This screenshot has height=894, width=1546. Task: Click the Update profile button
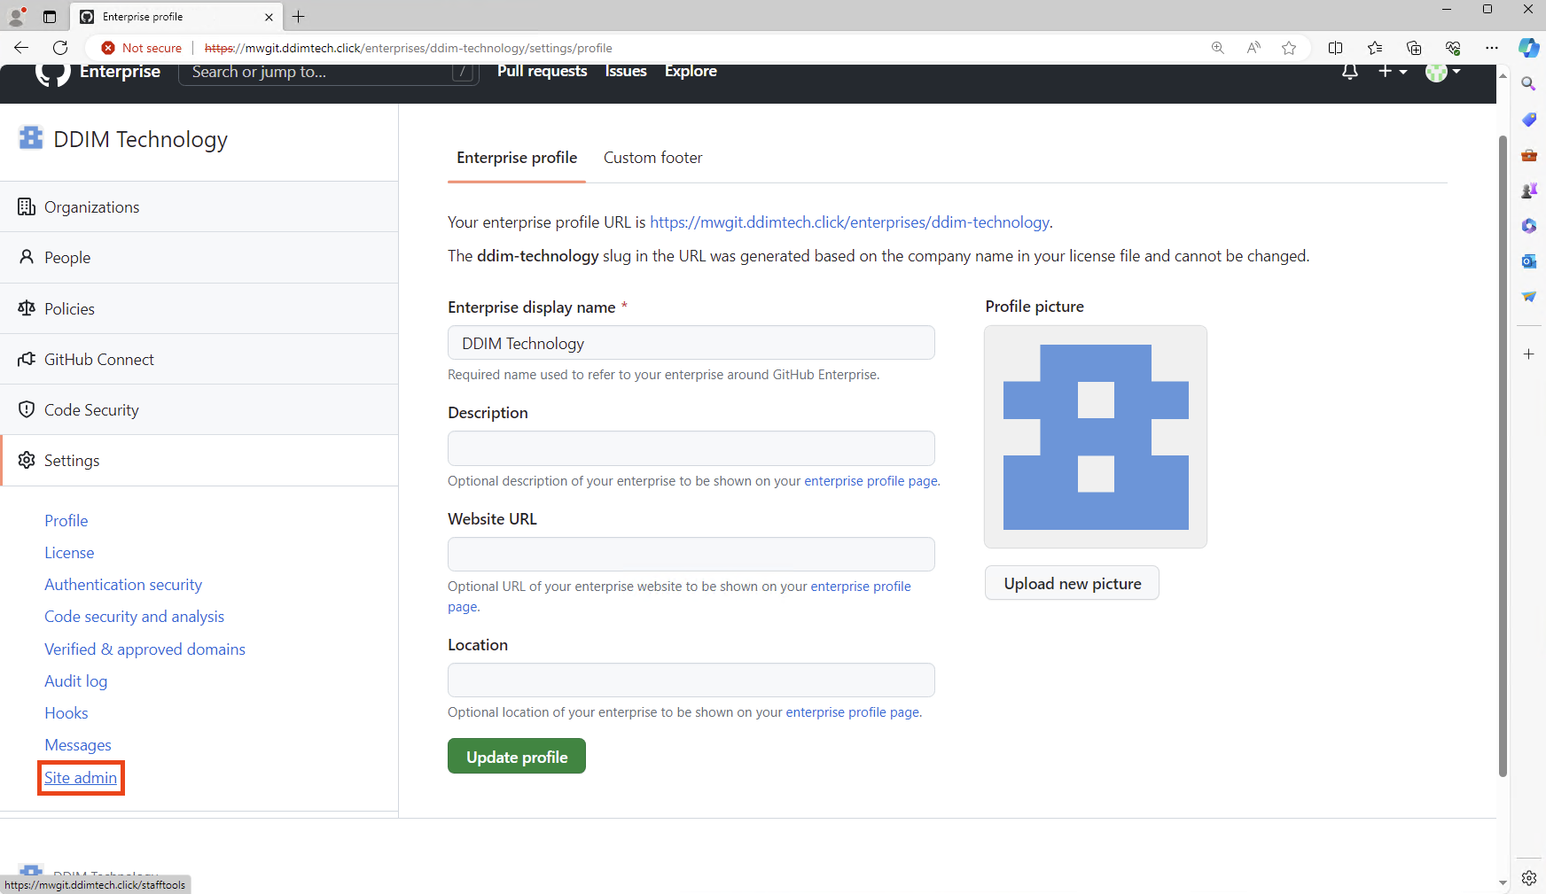coord(517,757)
